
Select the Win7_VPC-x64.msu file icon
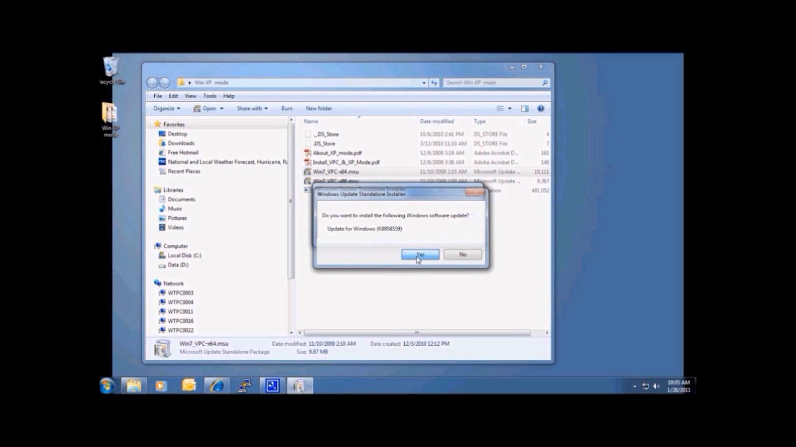308,171
